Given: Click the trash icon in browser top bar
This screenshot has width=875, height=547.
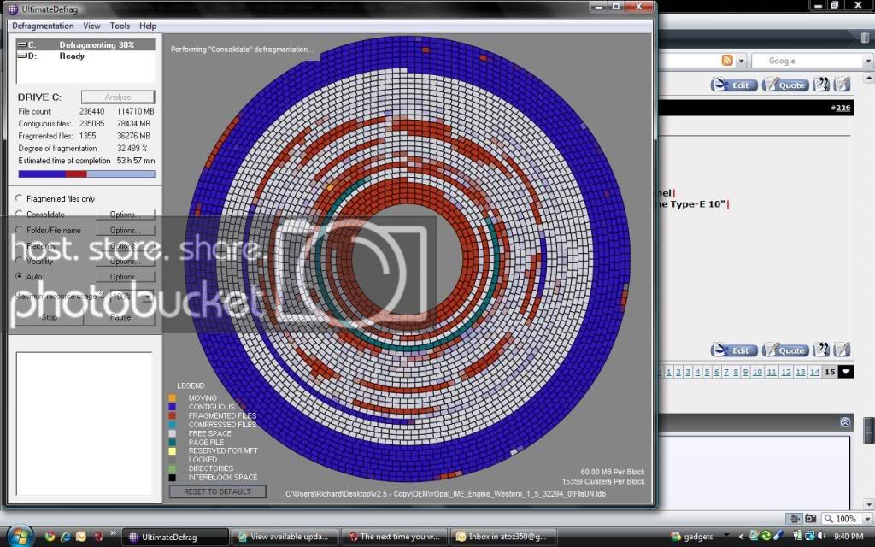Looking at the screenshot, I should pyautogui.click(x=865, y=38).
